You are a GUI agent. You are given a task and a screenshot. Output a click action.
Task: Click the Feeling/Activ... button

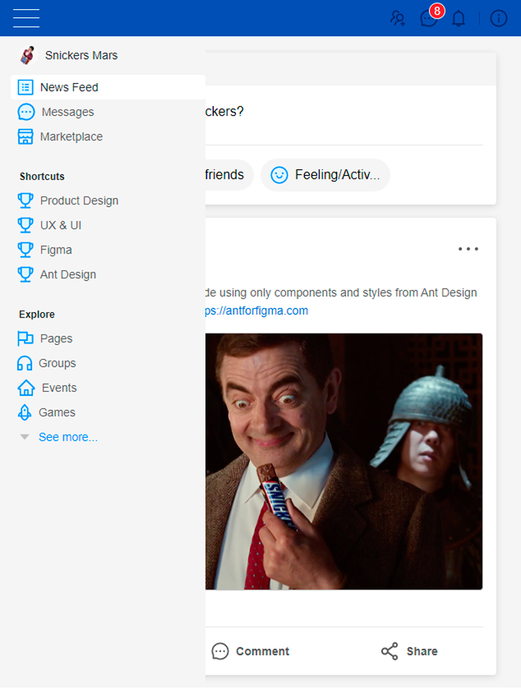tap(325, 175)
